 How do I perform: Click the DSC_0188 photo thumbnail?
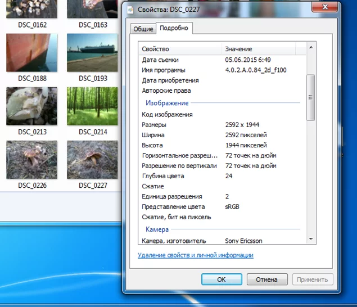pos(32,53)
